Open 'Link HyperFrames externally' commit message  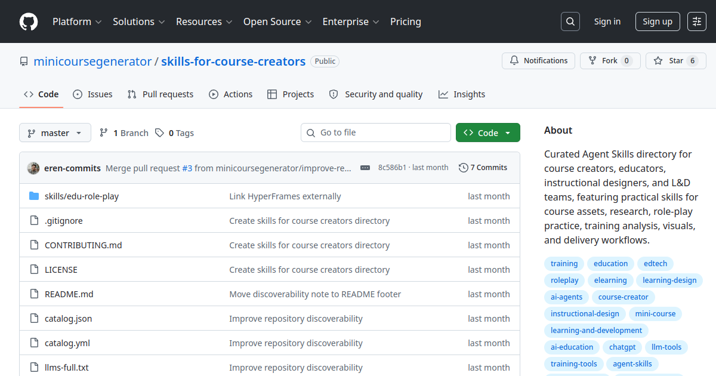[x=285, y=196]
